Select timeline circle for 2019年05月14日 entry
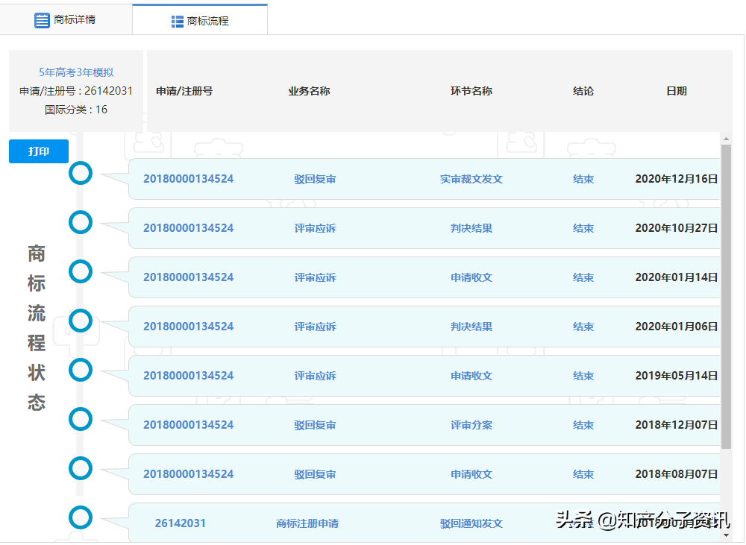The width and height of the screenshot is (746, 545). (x=81, y=370)
